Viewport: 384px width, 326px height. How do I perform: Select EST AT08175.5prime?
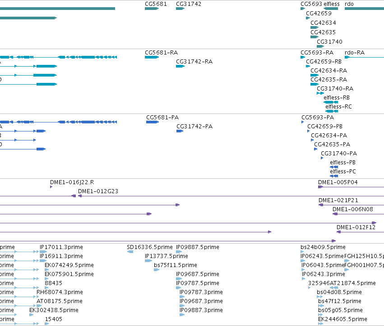39,306
